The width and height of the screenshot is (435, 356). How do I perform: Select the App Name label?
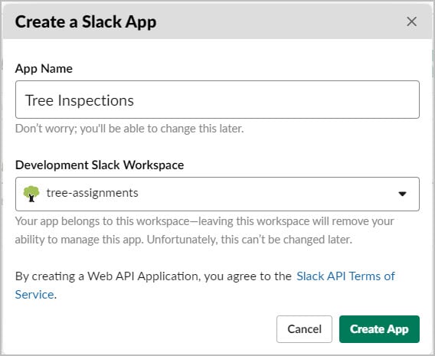coord(44,68)
